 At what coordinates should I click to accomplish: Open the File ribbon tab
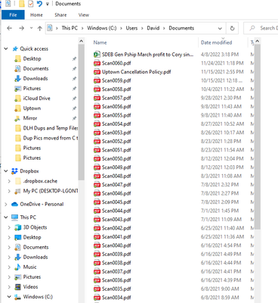13,15
